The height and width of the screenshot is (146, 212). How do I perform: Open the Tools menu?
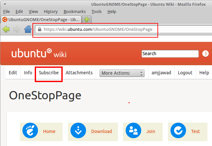(x=96, y=12)
